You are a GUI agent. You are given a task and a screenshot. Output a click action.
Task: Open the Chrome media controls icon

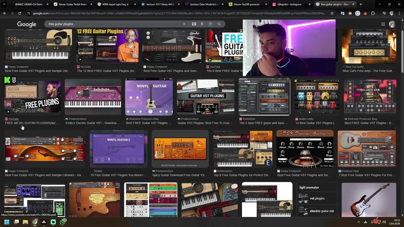click(x=384, y=13)
